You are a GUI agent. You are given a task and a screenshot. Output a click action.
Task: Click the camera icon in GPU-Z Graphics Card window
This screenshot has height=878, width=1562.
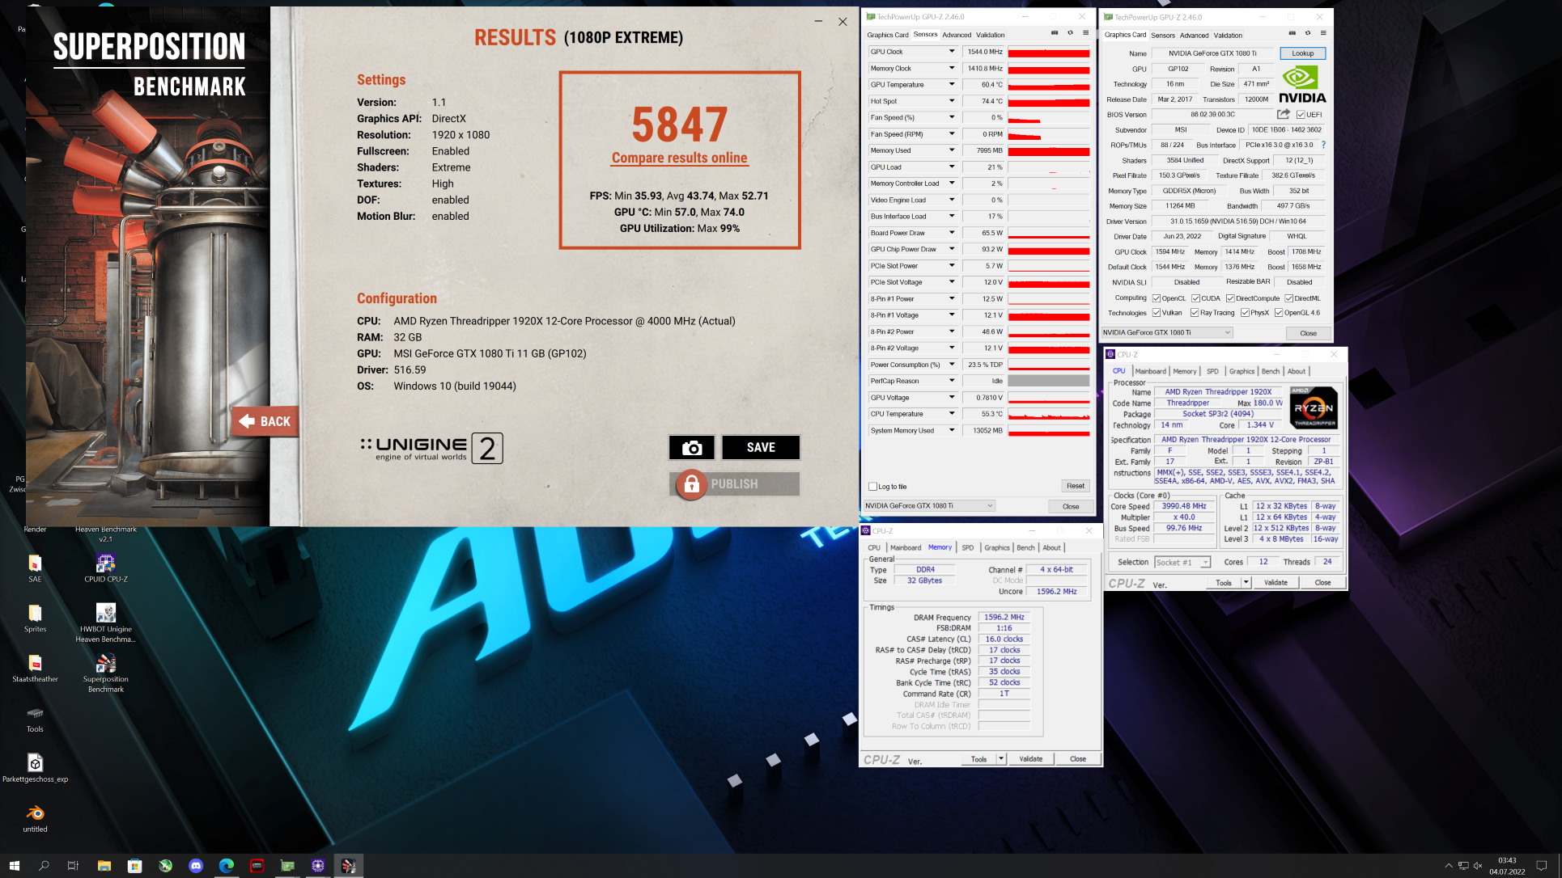(1292, 33)
